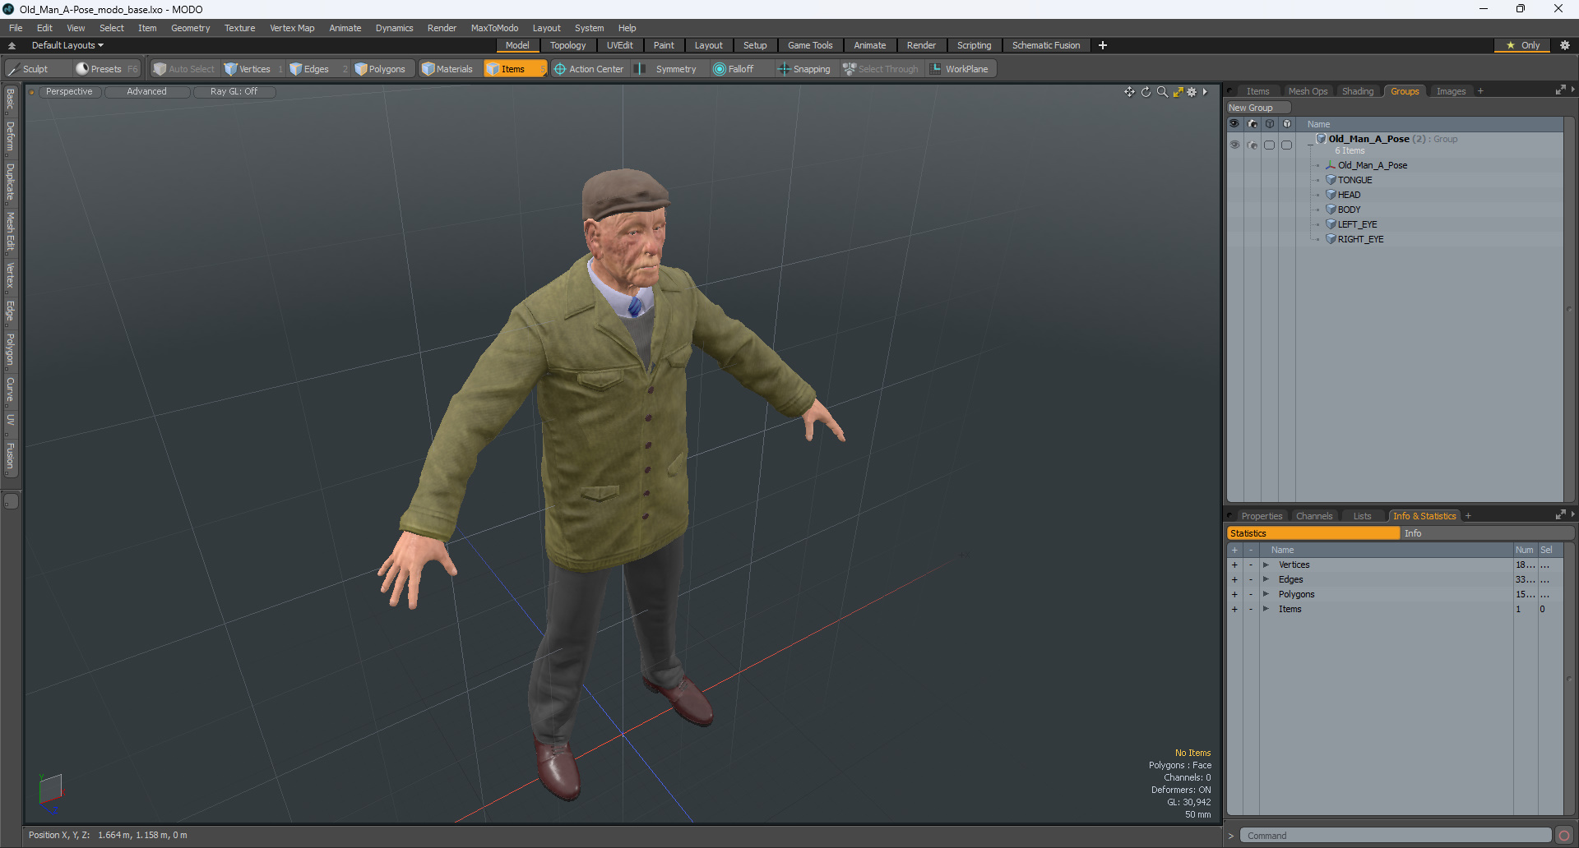Expand the Polygons statistics row

coord(1266,594)
